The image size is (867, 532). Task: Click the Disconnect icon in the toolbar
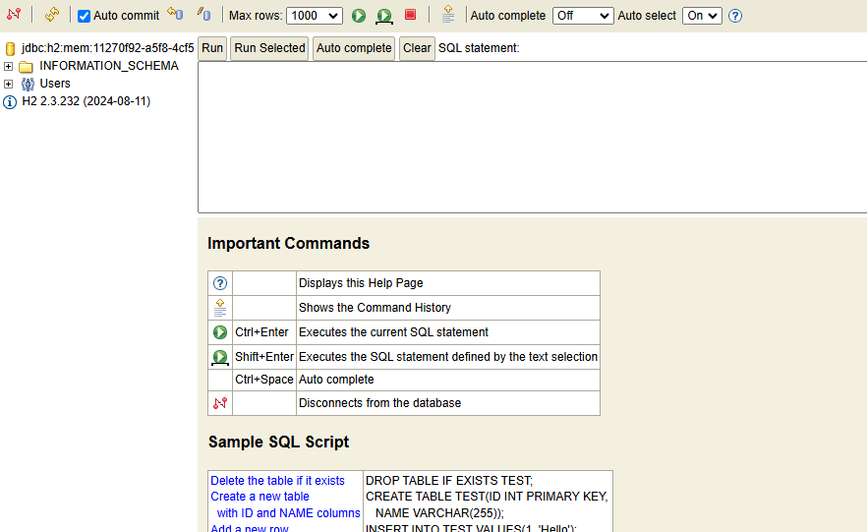point(14,15)
